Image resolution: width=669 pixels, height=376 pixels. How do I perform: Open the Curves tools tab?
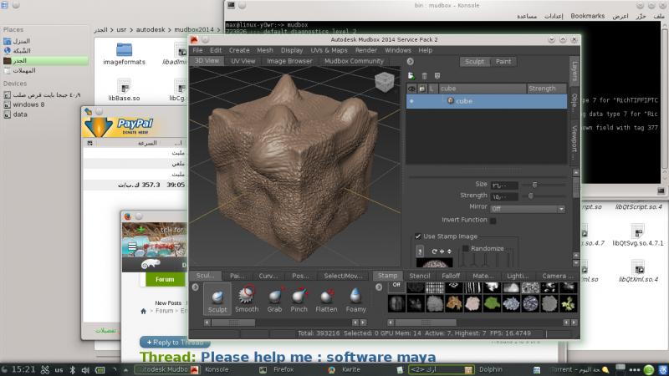click(x=268, y=276)
